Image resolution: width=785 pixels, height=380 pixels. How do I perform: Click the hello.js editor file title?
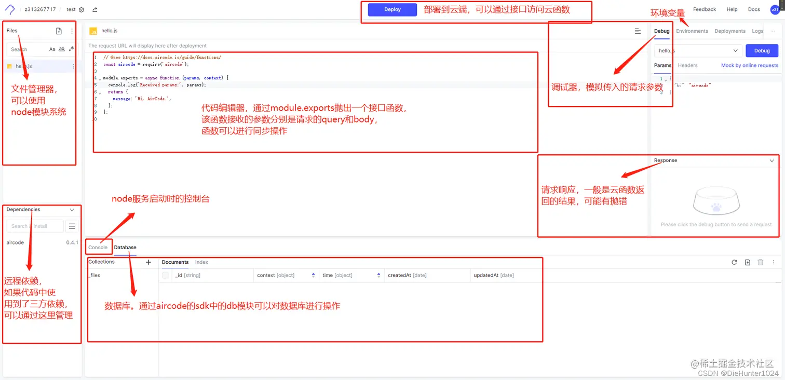pos(109,31)
